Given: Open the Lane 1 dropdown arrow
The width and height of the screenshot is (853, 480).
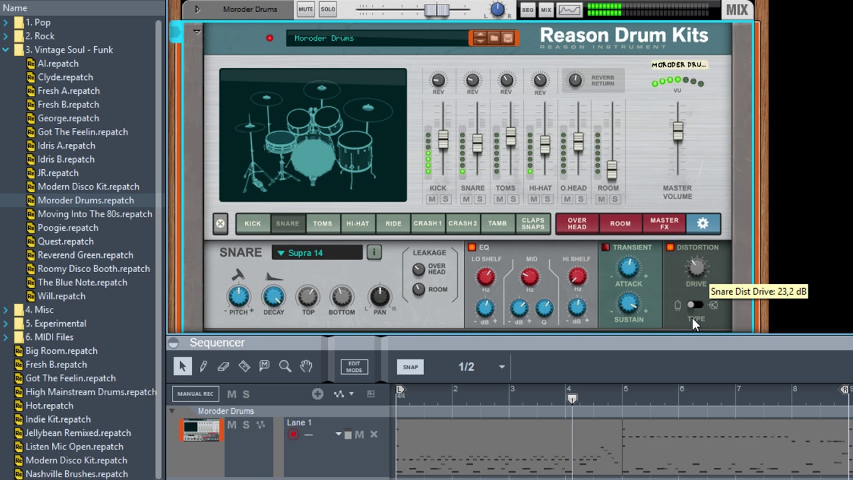Looking at the screenshot, I should click(x=339, y=435).
